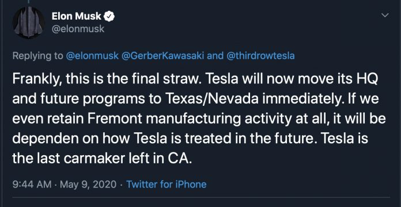Open the @thirdrowtesla mention
The width and height of the screenshot is (401, 207).
click(260, 56)
